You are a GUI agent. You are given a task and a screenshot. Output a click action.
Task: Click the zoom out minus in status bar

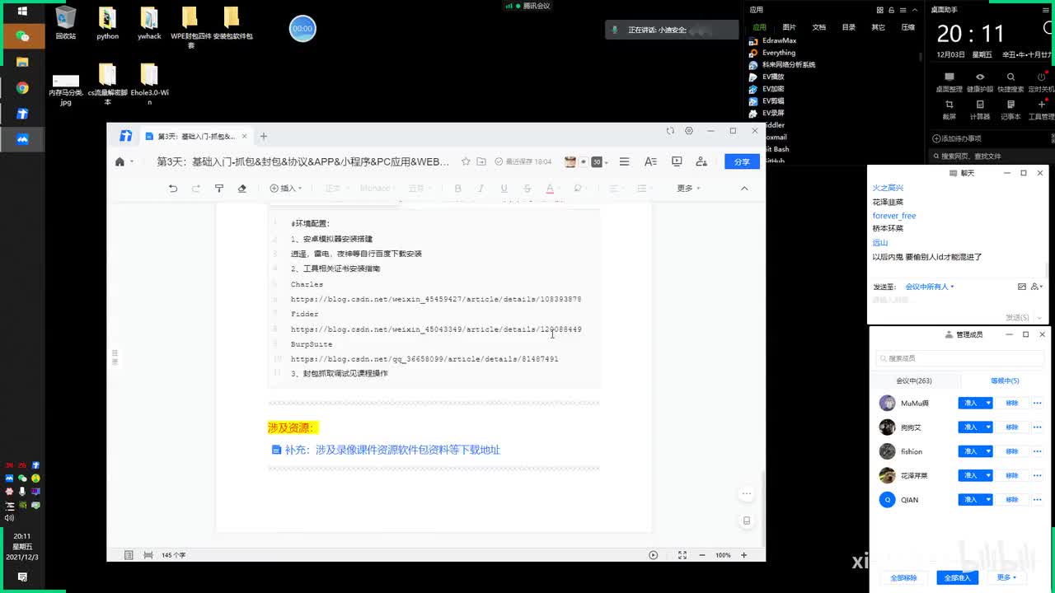click(703, 555)
